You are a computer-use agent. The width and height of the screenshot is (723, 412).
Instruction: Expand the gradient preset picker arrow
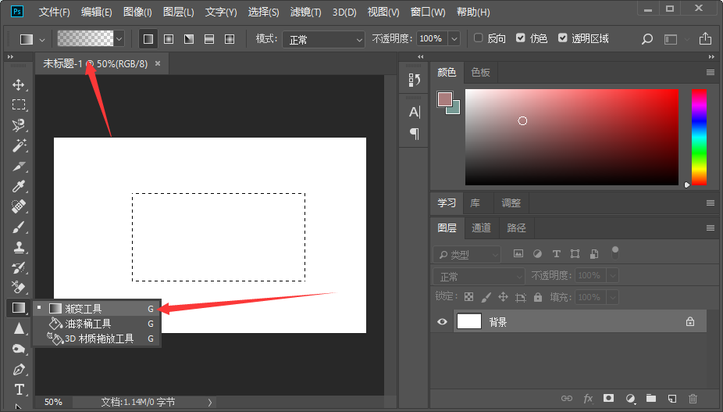(x=119, y=38)
